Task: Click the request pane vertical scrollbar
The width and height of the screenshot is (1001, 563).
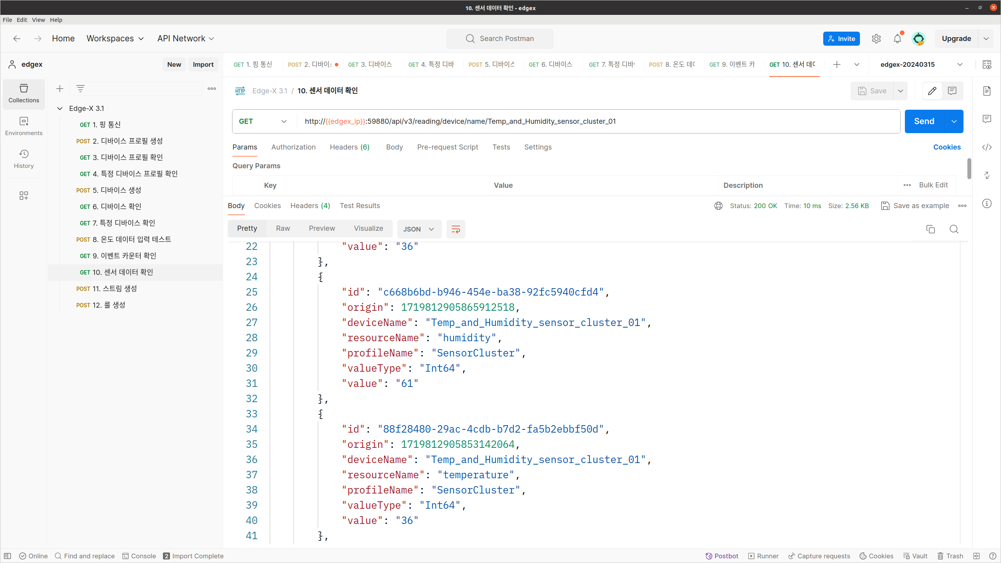Action: click(969, 169)
